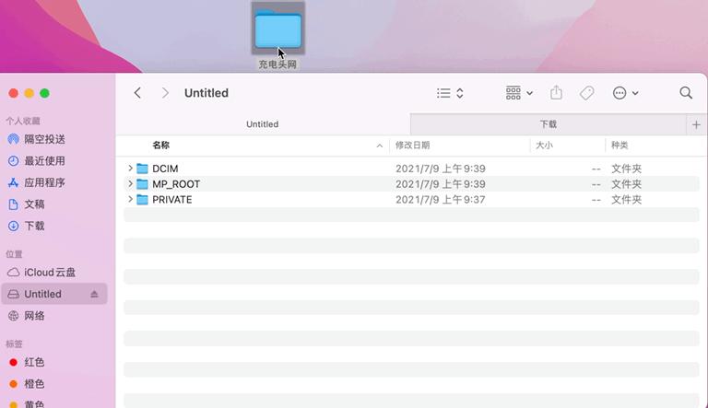708x408 pixels.
Task: Sort by the 种类 column header
Action: pyautogui.click(x=619, y=145)
